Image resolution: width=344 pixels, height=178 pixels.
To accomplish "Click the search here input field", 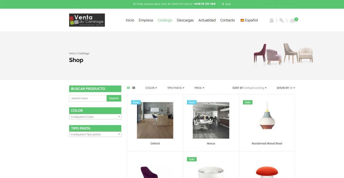I will click(88, 98).
